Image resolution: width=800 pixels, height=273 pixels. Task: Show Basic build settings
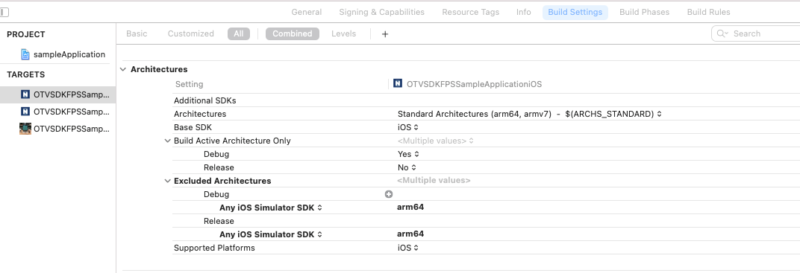tap(137, 33)
